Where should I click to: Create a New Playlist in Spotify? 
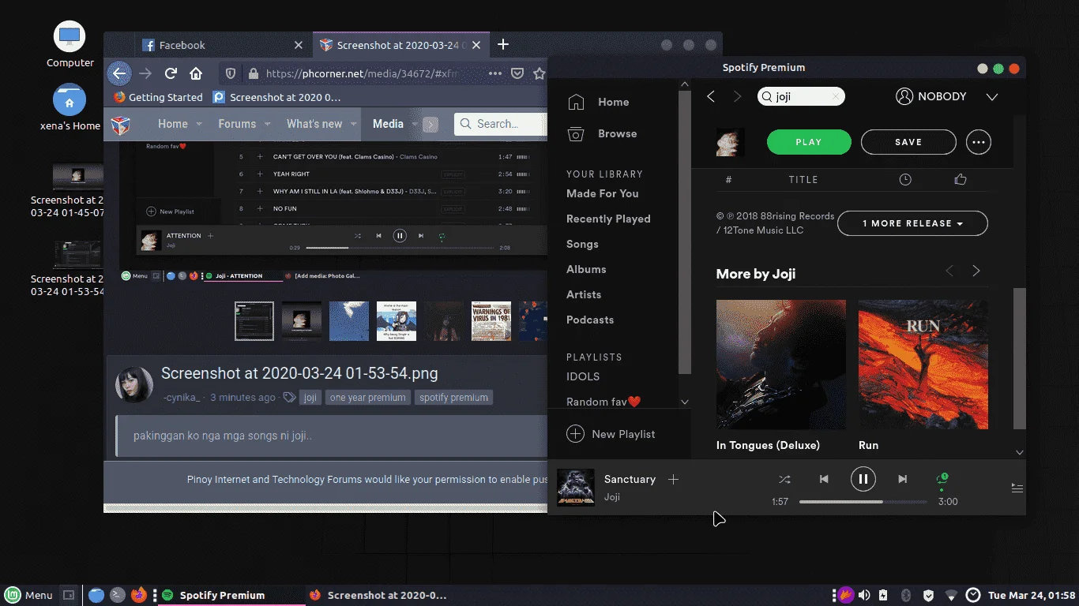611,434
